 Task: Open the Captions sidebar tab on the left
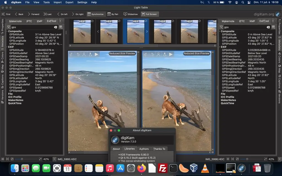click(2, 80)
